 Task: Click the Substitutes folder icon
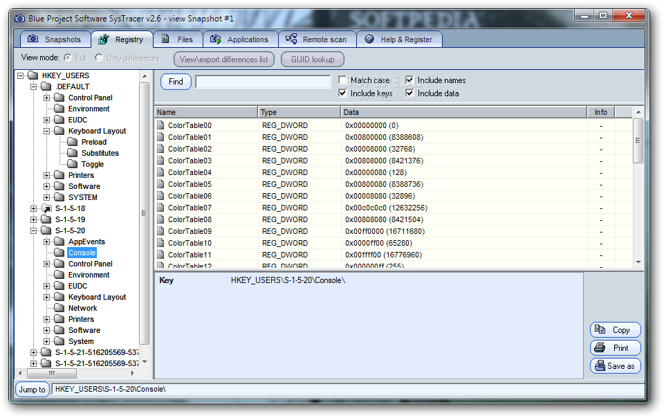(x=73, y=153)
